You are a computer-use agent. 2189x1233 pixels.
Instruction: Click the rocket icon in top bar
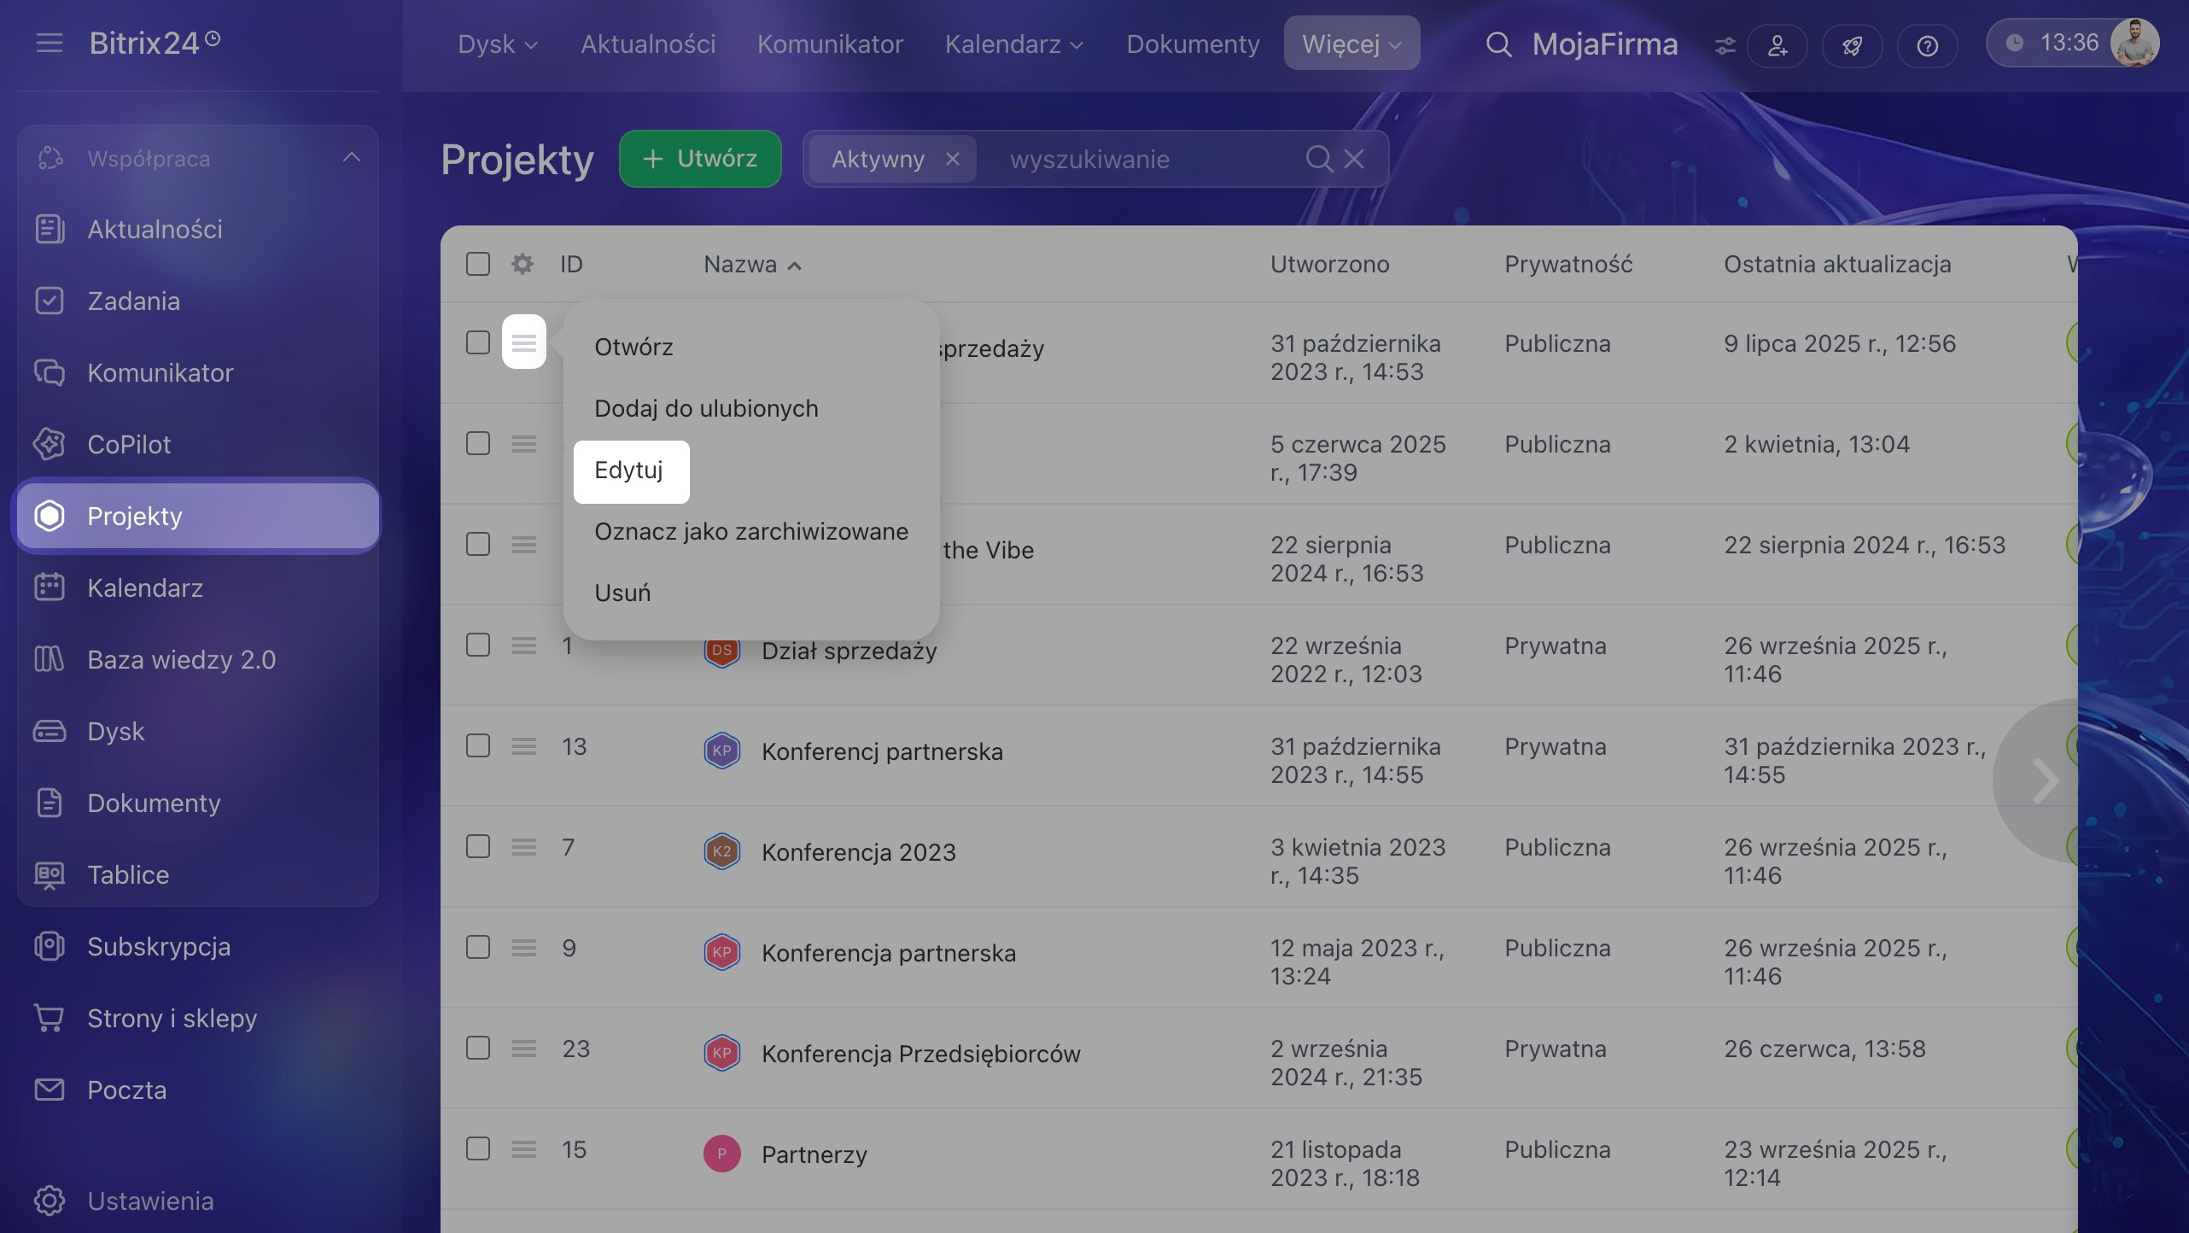[1852, 45]
